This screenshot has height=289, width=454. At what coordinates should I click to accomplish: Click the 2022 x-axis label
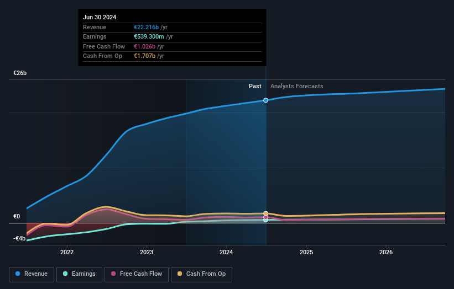tap(67, 252)
